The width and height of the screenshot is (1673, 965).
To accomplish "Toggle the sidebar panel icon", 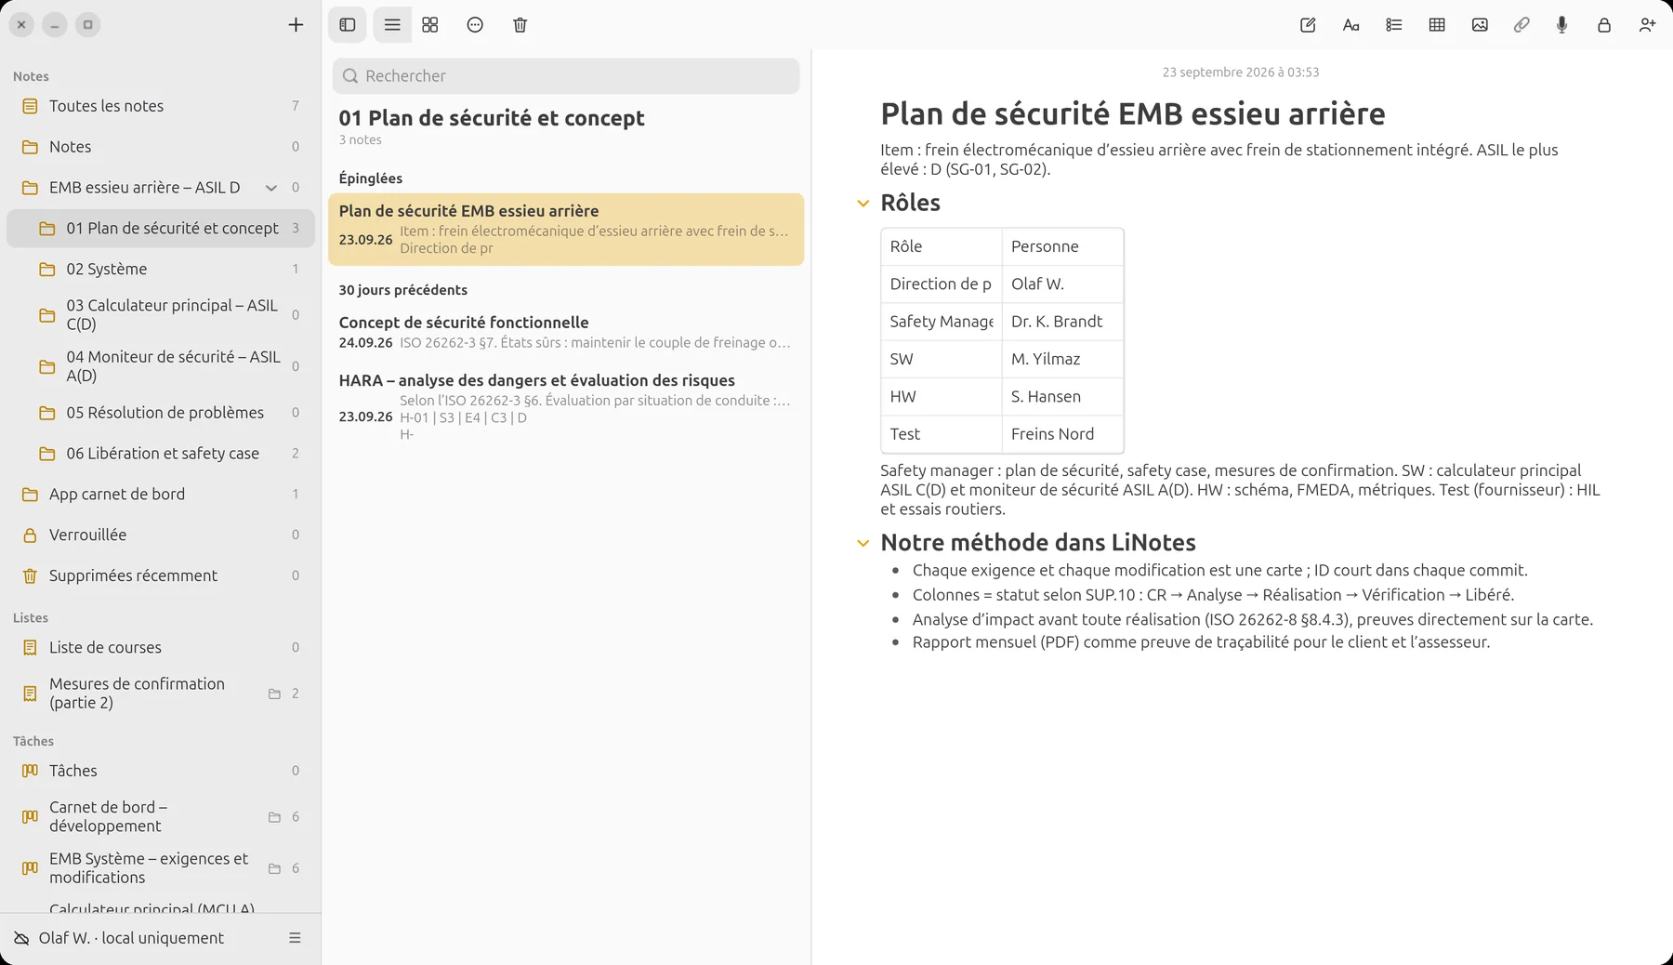I will (x=348, y=25).
